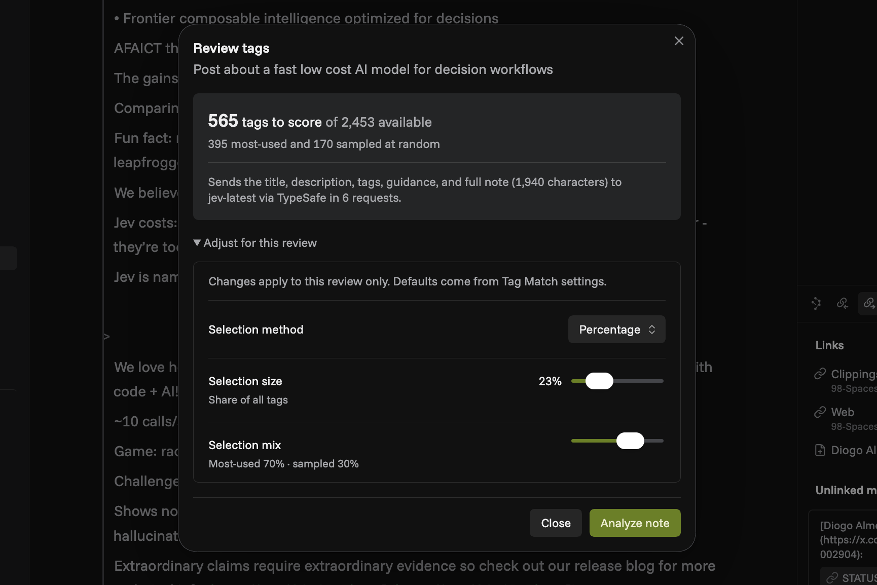Open the Web link in Links panel
The width and height of the screenshot is (877, 585).
[x=843, y=412]
